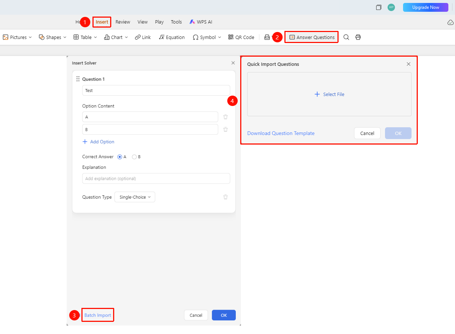Click the Batch Import link
The image size is (455, 334).
tap(98, 315)
